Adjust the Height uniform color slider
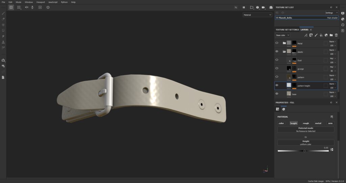 (303, 151)
